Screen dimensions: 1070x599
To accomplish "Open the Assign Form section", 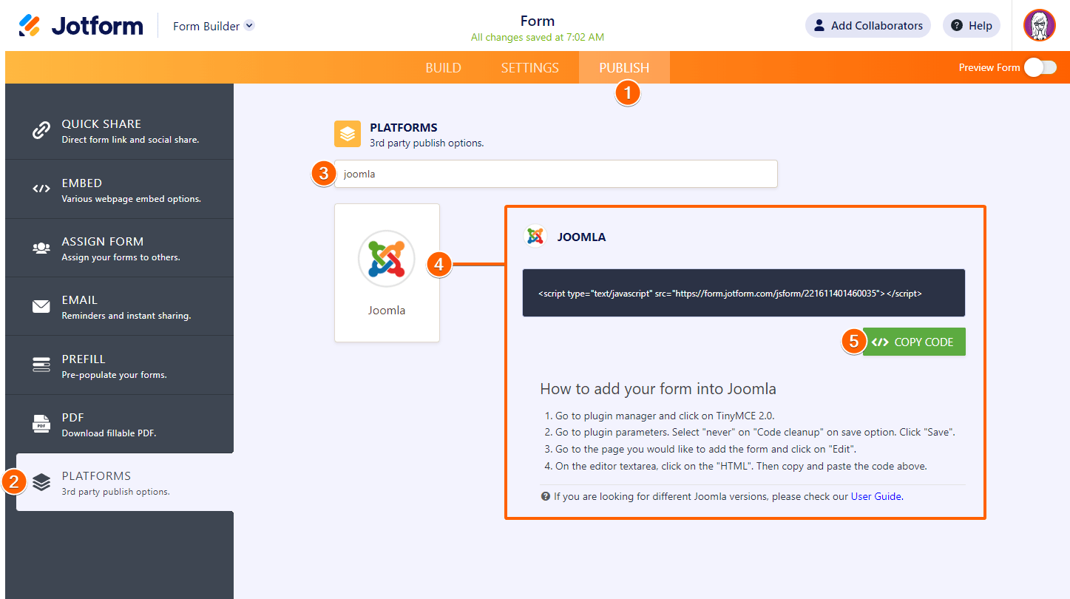I will [120, 248].
